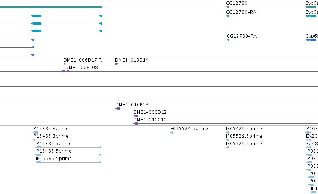
Task: Select the wide teal gene bar in the top track
Action: pyautogui.click(x=51, y=7)
